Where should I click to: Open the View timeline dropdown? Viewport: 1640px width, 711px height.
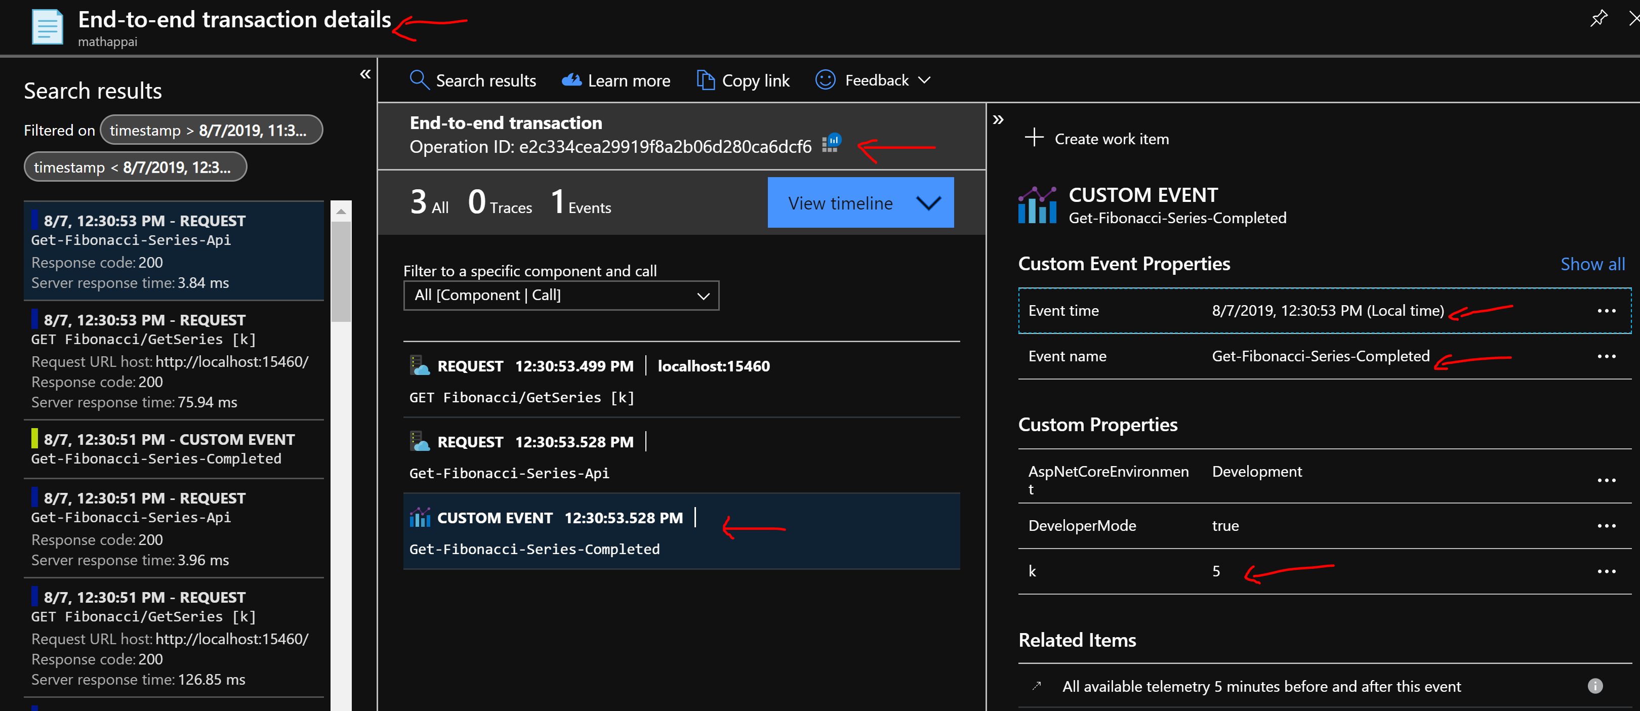[860, 203]
